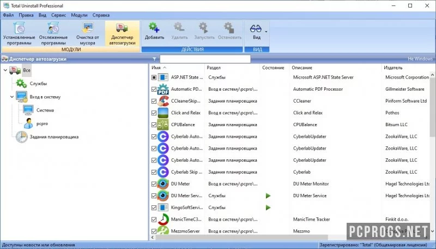The image size is (436, 249).
Task: Collapse the Вход в систему node
Action: [12, 97]
